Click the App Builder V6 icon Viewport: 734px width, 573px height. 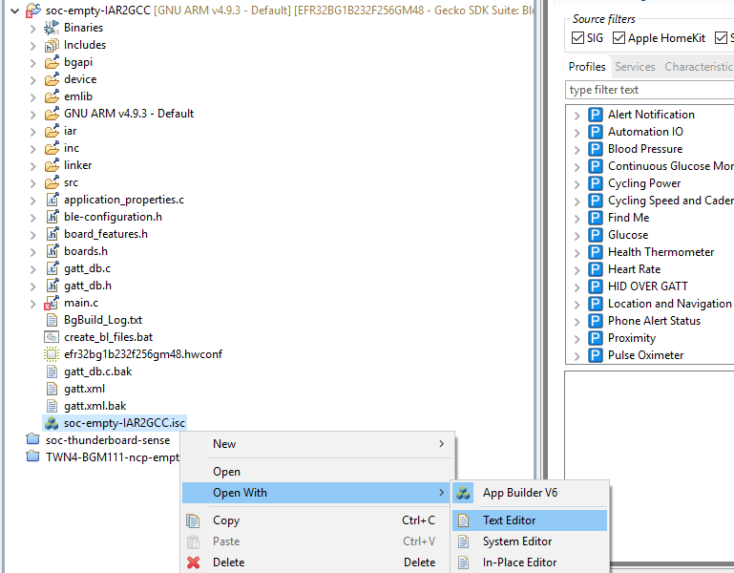pyautogui.click(x=464, y=493)
